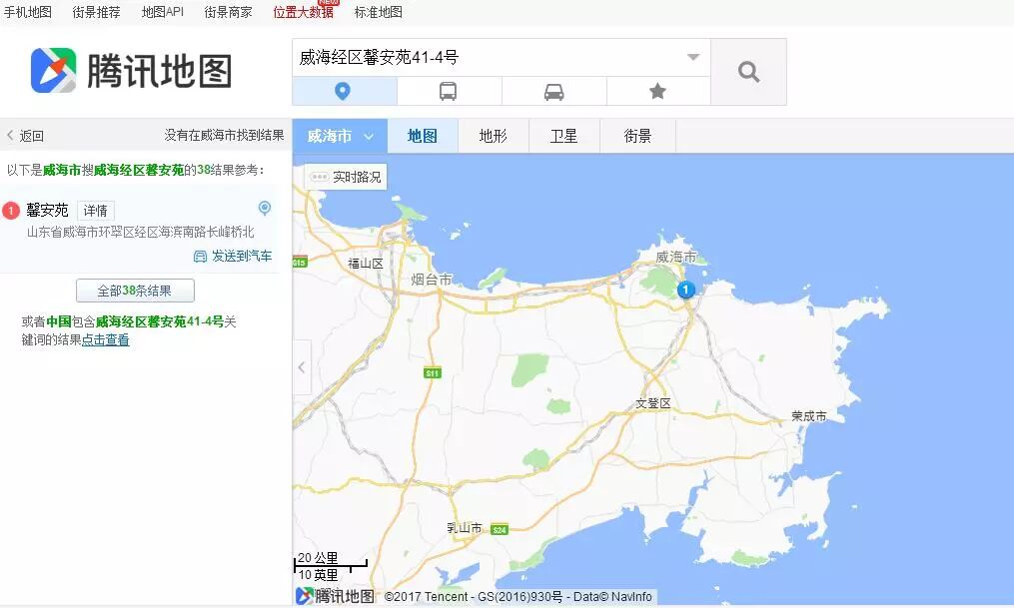Open 标准地图 top menu link
This screenshot has width=1014, height=608.
click(x=379, y=12)
